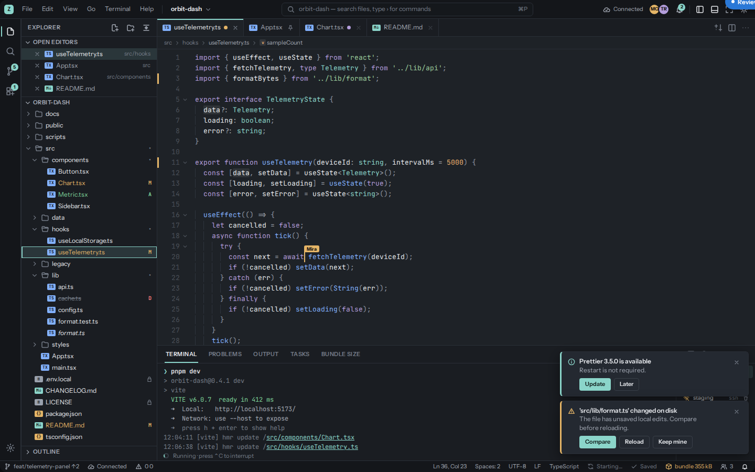
Task: Click the split editor icon
Action: click(x=732, y=28)
